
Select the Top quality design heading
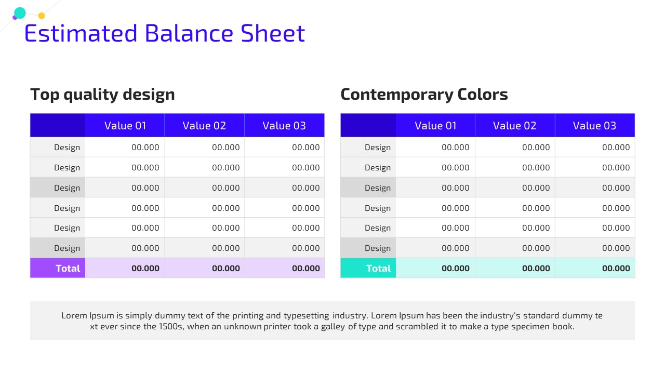pyautogui.click(x=102, y=95)
